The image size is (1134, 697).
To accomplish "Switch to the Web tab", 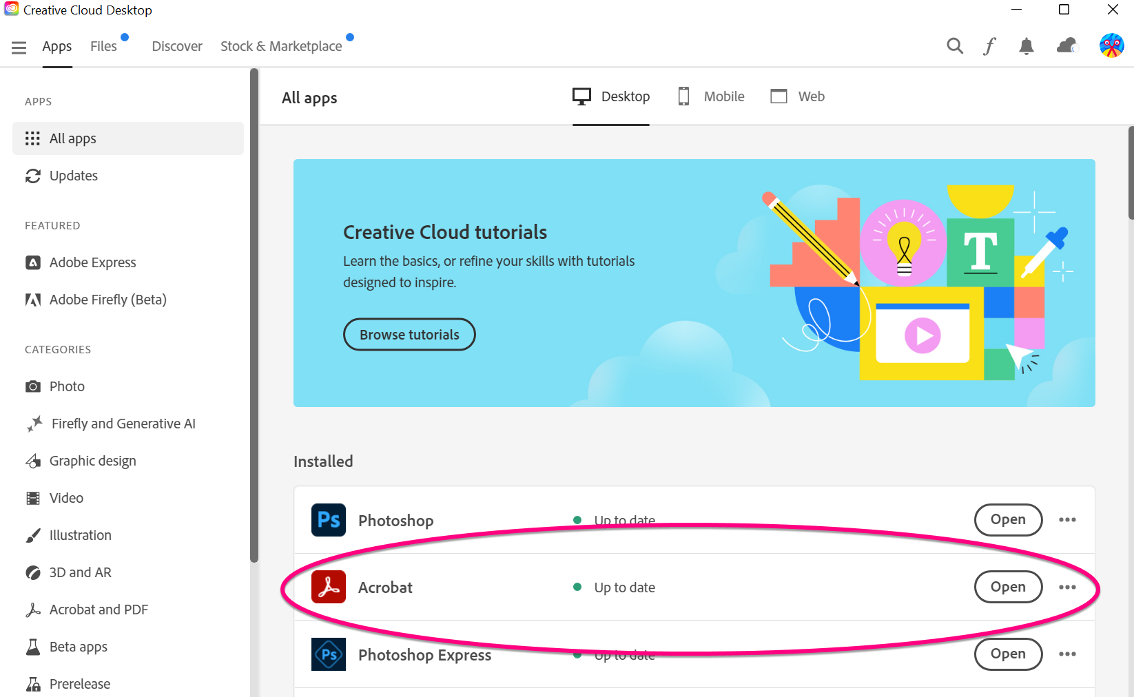I will click(x=797, y=96).
